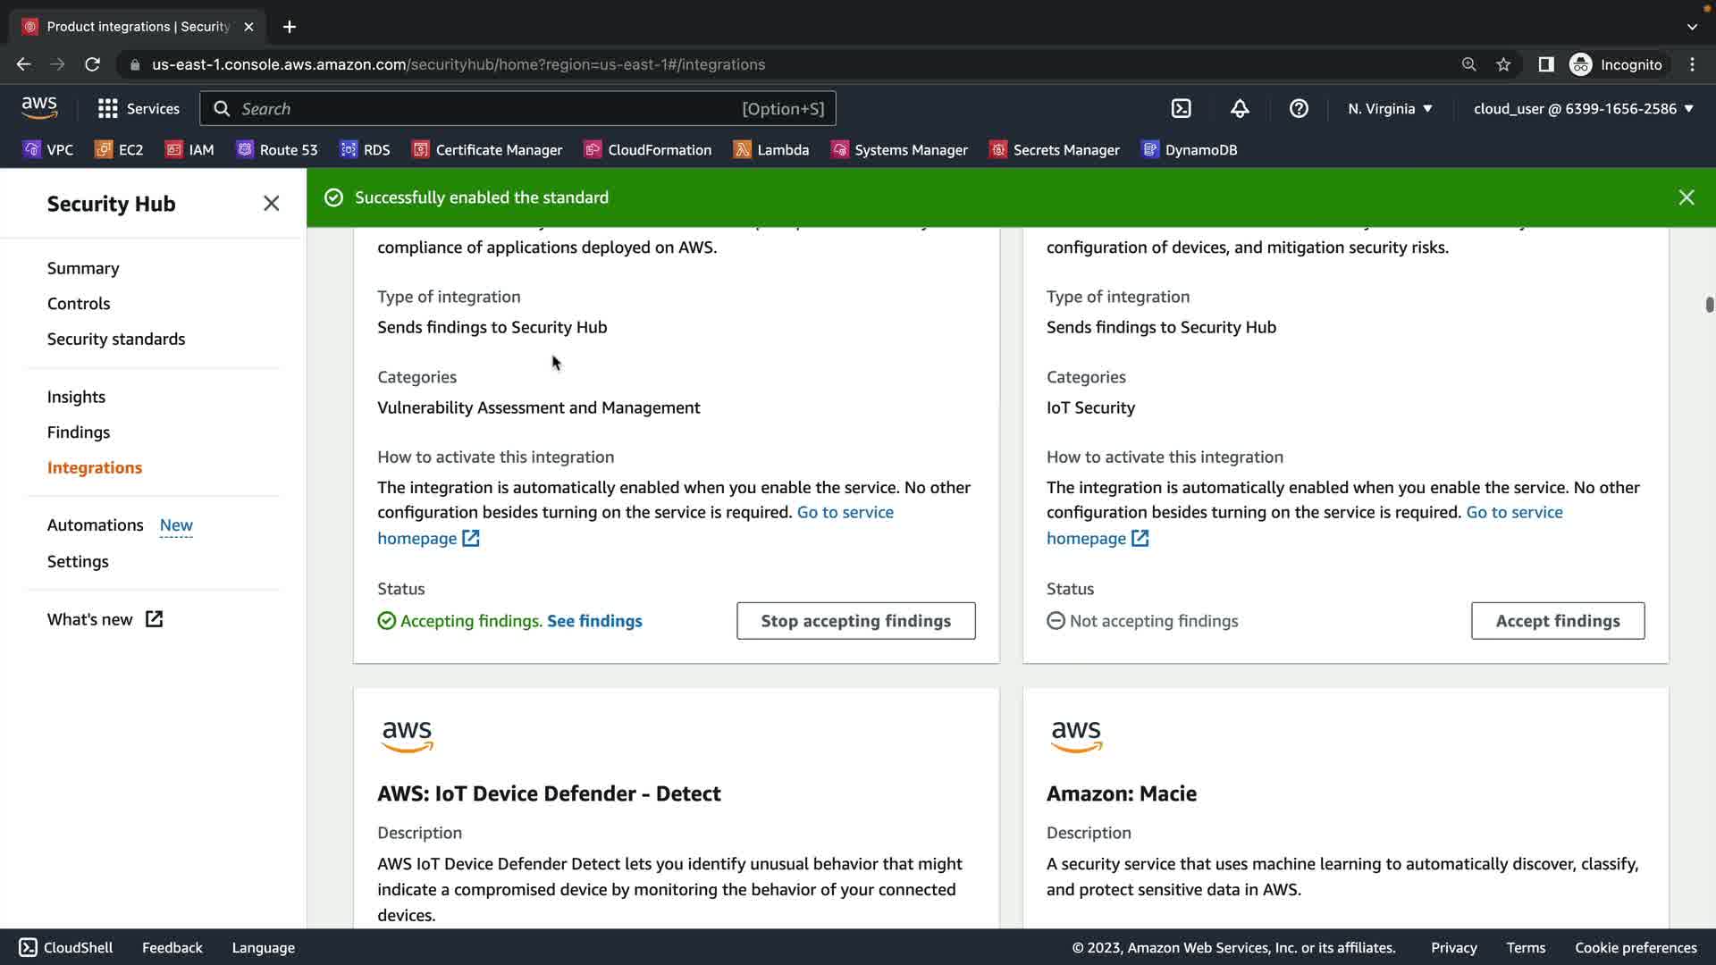Click the Accept findings button
Viewport: 1716px width, 965px height.
click(x=1557, y=621)
